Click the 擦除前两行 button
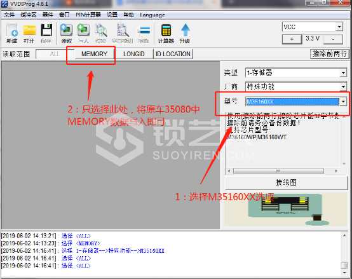This screenshot has height=279, width=352. [330, 54]
